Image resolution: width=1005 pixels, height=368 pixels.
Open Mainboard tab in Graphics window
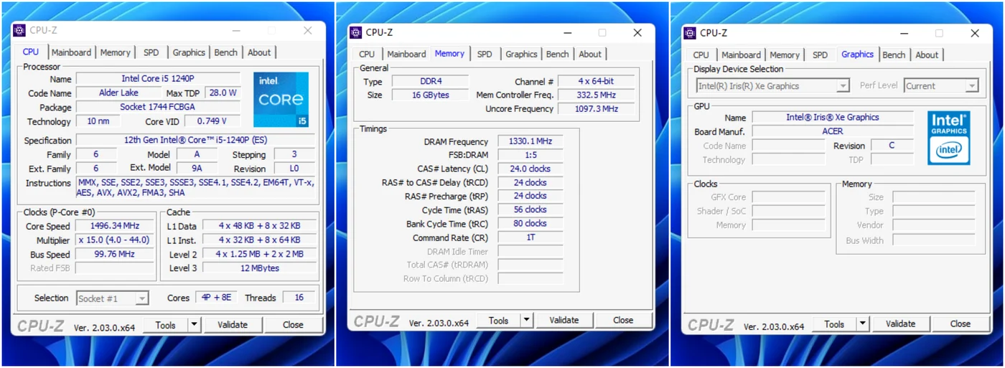[x=741, y=55]
